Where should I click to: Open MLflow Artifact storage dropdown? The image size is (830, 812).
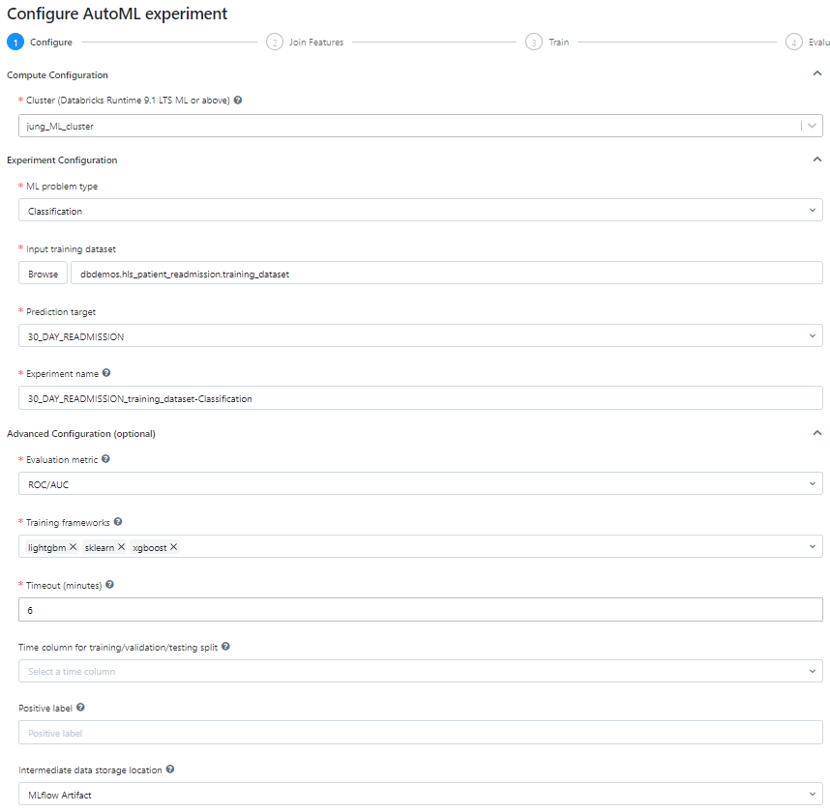click(420, 794)
